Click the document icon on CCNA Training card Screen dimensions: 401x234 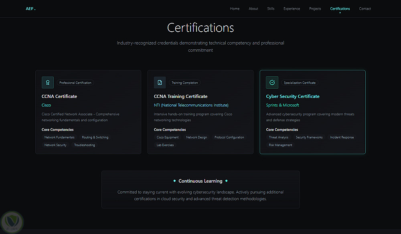point(160,83)
